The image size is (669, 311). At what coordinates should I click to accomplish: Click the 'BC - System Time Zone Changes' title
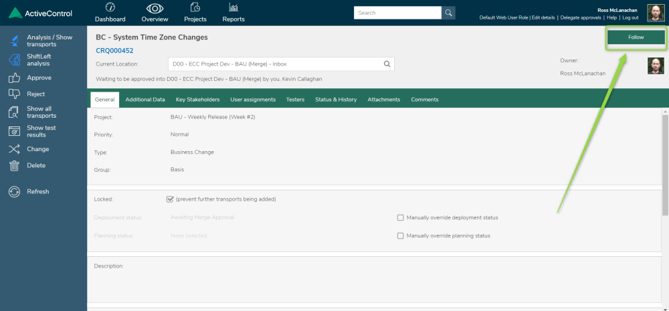point(152,37)
